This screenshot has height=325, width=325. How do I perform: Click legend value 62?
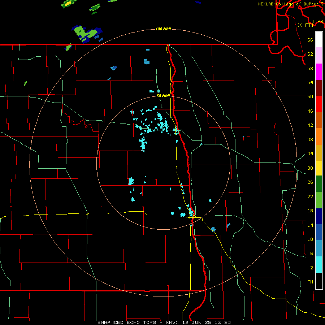click(x=310, y=54)
